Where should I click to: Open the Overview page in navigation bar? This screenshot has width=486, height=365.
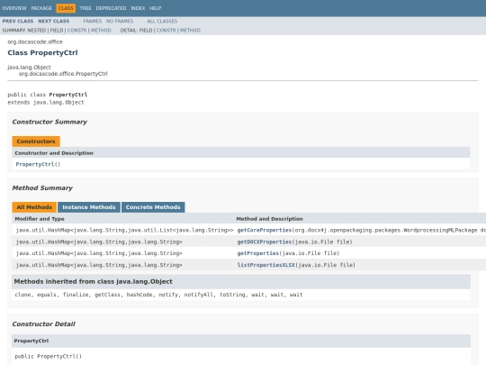(x=14, y=8)
